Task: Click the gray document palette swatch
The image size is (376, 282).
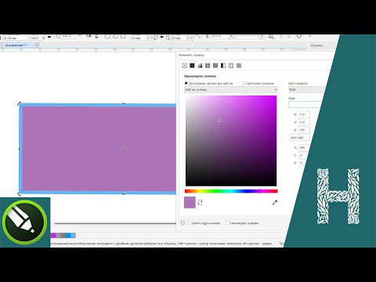Action: click(x=63, y=236)
